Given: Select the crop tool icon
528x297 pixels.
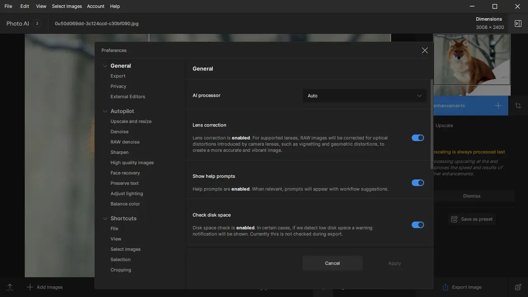Looking at the screenshot, I should pyautogui.click(x=518, y=106).
